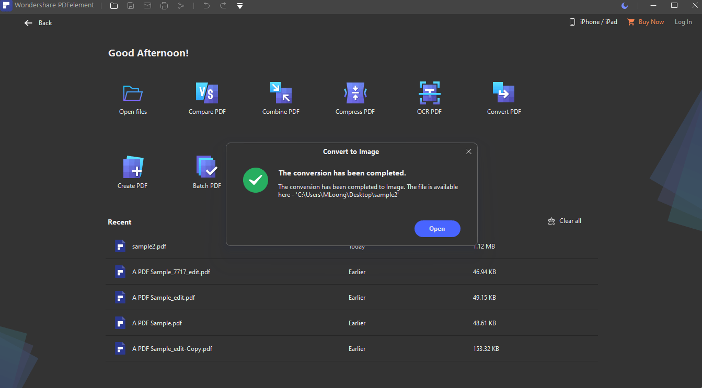Open the Convert PDF tool
This screenshot has width=702, height=388.
(x=503, y=93)
